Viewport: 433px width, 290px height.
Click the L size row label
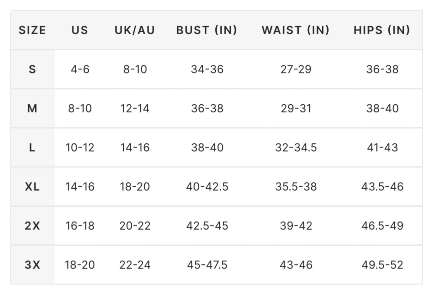[32, 147]
